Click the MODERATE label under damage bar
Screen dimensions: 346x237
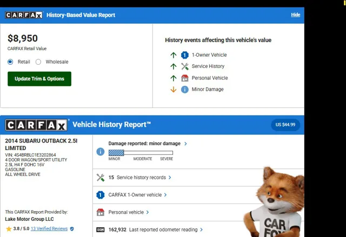143,159
